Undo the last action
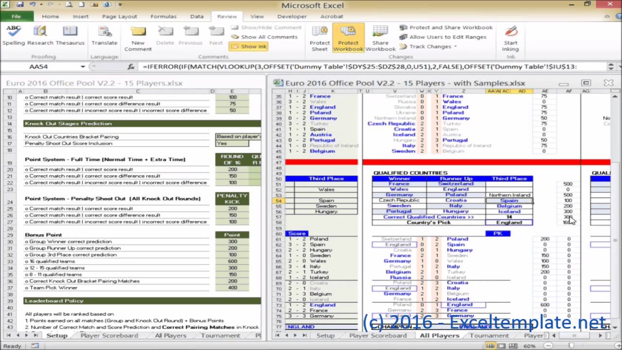This screenshot has width=622, height=350. (33, 5)
